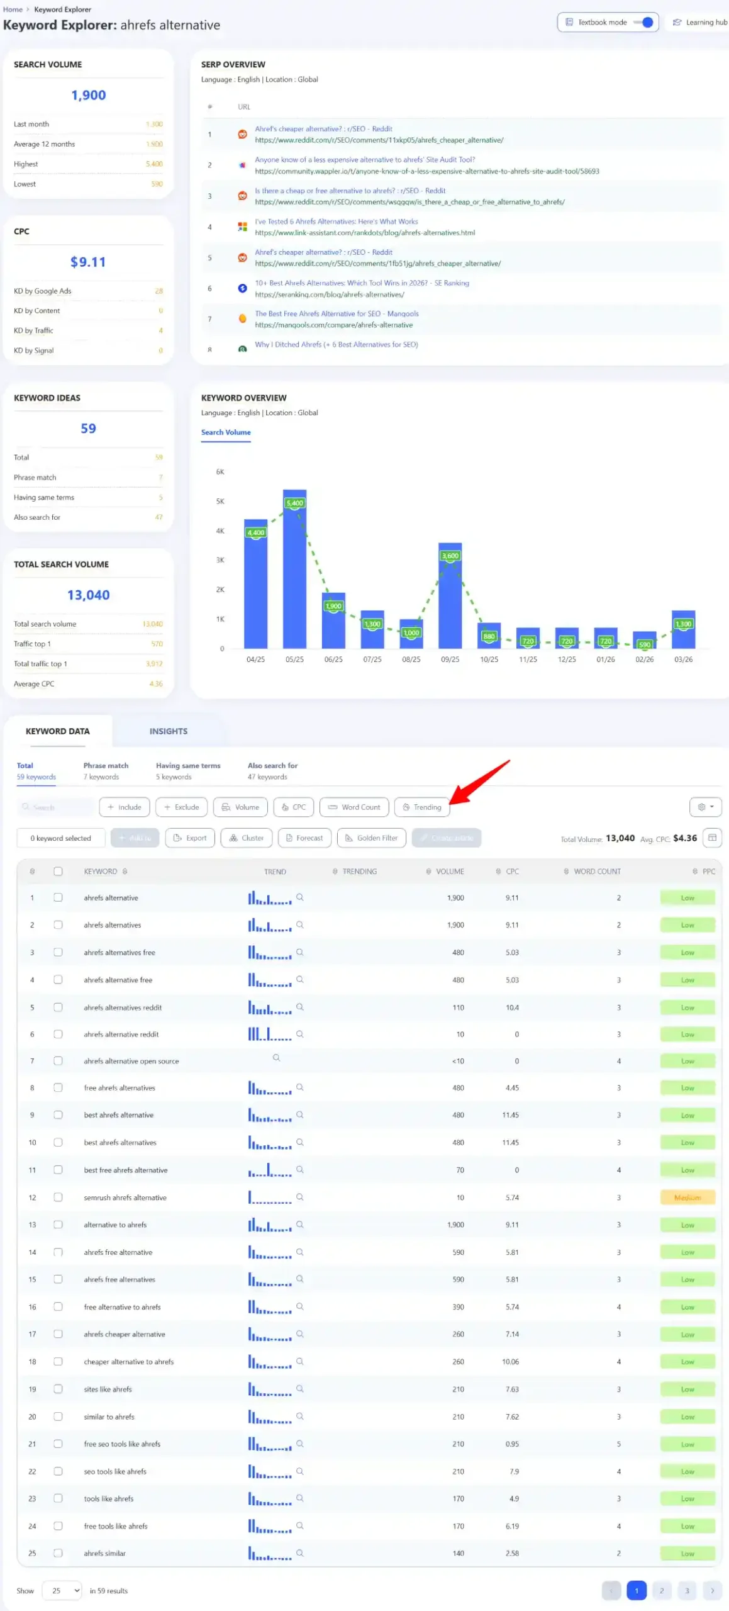
Task: Click the Export button
Action: (190, 838)
